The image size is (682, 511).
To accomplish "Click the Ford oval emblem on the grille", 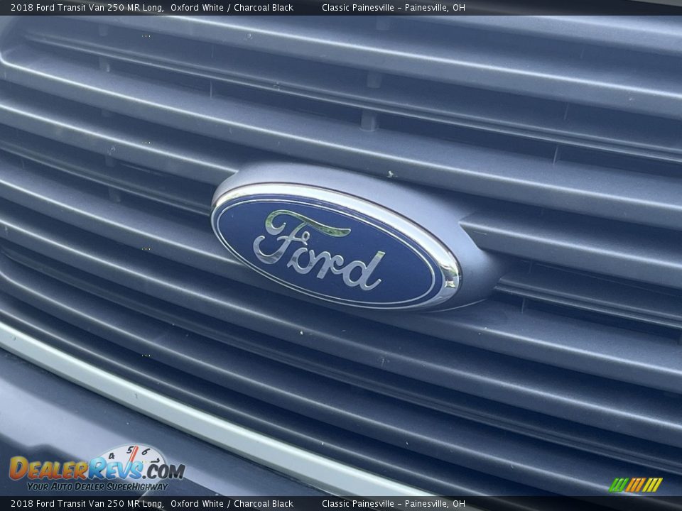I will (336, 246).
